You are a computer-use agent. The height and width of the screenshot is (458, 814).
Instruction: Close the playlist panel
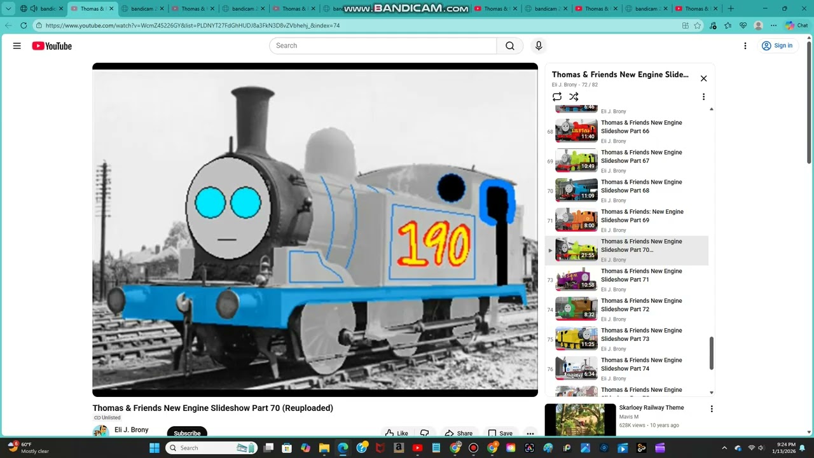pyautogui.click(x=703, y=78)
